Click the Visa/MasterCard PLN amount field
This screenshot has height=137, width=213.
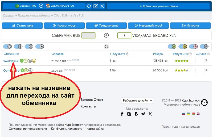click(124, 35)
